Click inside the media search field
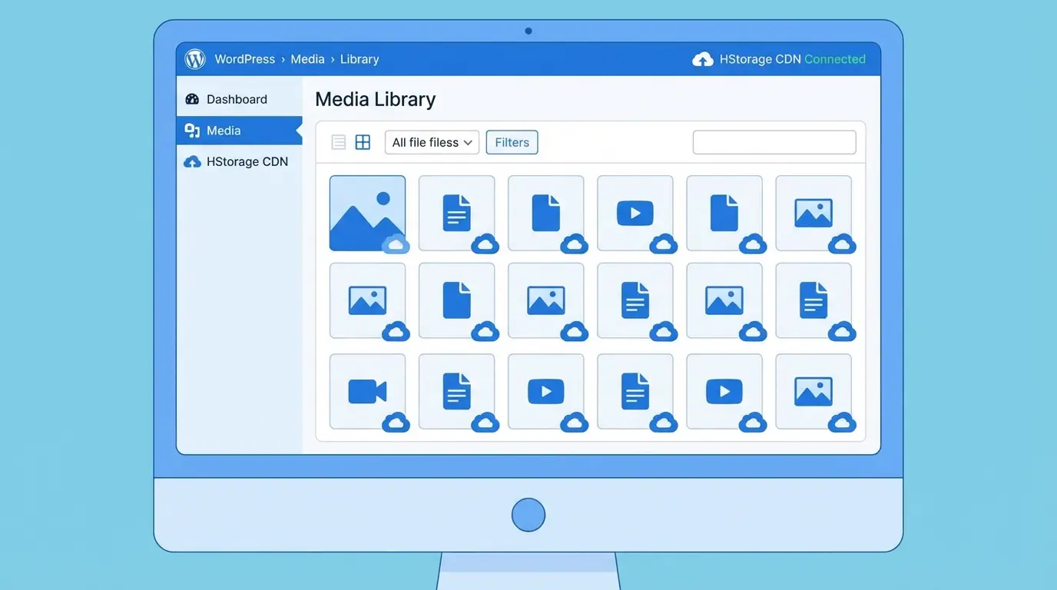Screen dimensions: 1057x590 (x=774, y=142)
